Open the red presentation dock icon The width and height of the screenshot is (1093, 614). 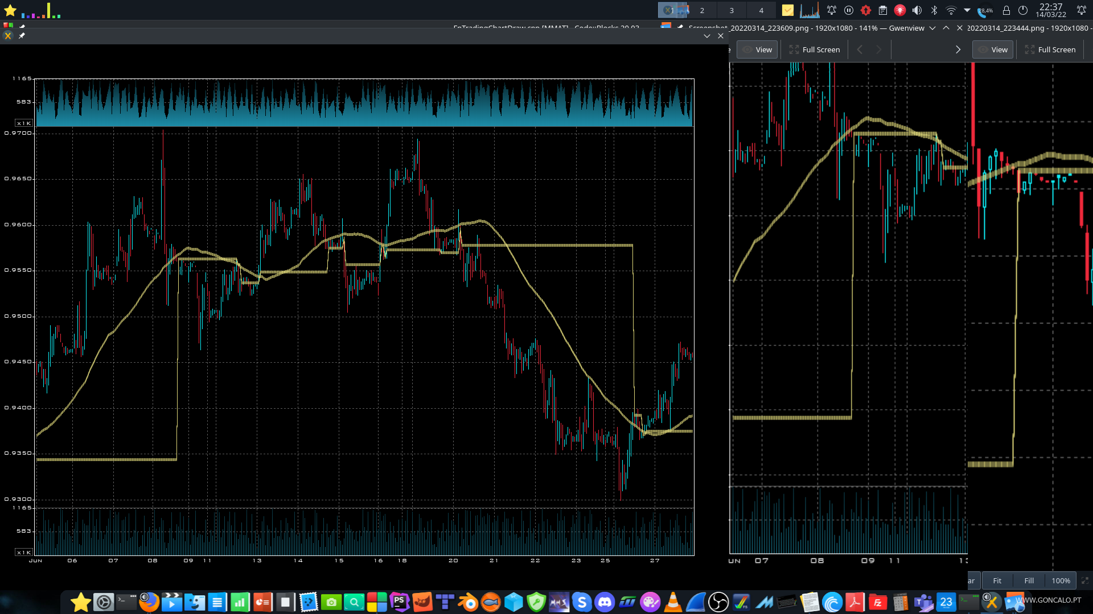(263, 601)
